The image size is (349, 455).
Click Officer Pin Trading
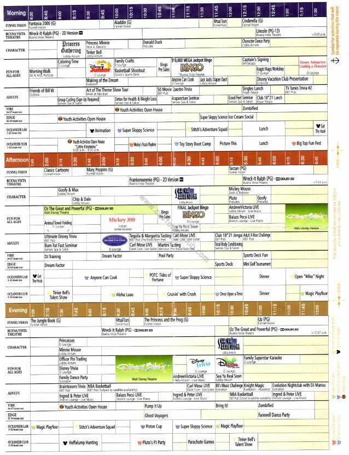(x=73, y=359)
